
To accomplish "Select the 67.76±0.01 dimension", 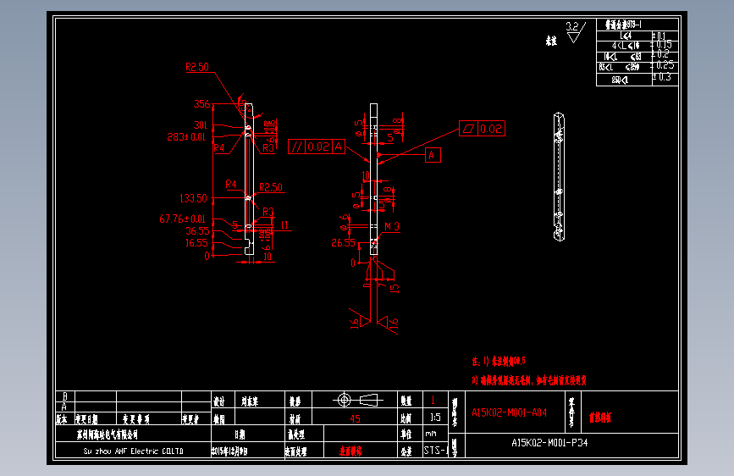I will pyautogui.click(x=183, y=219).
